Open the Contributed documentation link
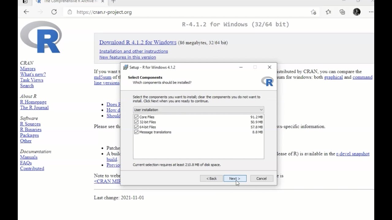Image resolution: width=392 pixels, height=220 pixels. click(x=32, y=169)
